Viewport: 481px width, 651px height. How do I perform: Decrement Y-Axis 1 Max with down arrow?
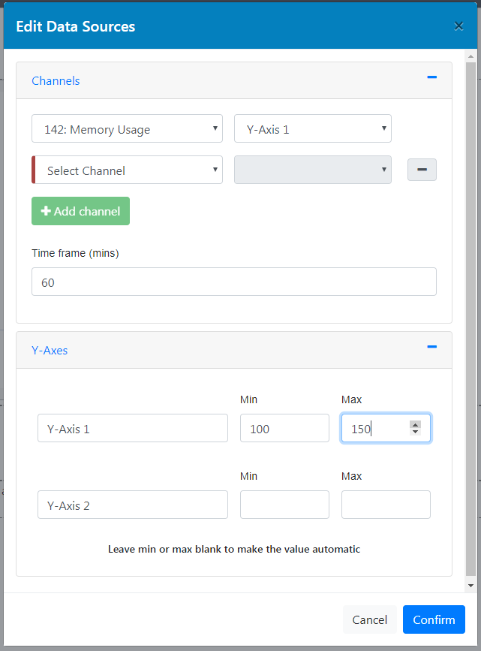tap(416, 432)
